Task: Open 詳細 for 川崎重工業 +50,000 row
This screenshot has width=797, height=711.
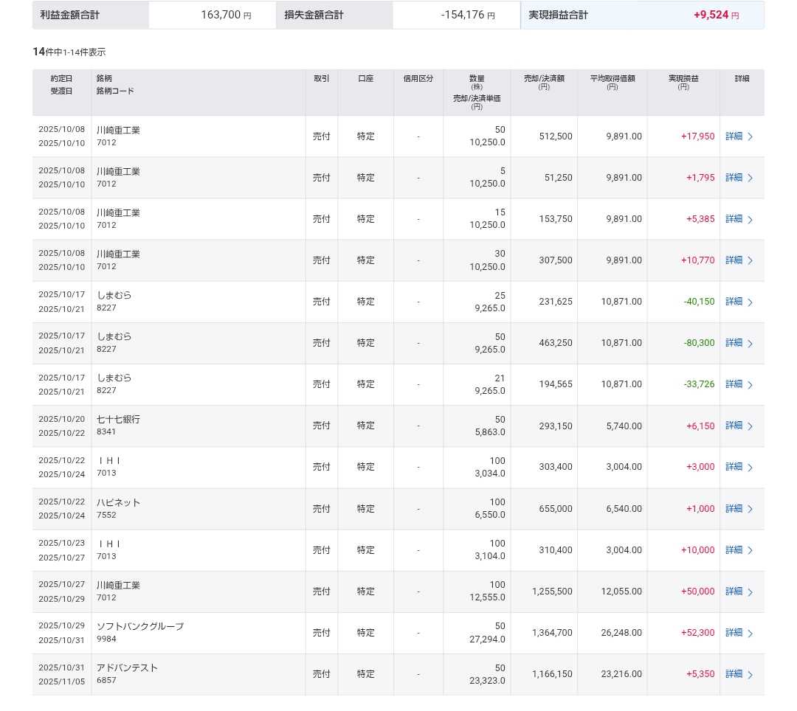Action: [734, 592]
